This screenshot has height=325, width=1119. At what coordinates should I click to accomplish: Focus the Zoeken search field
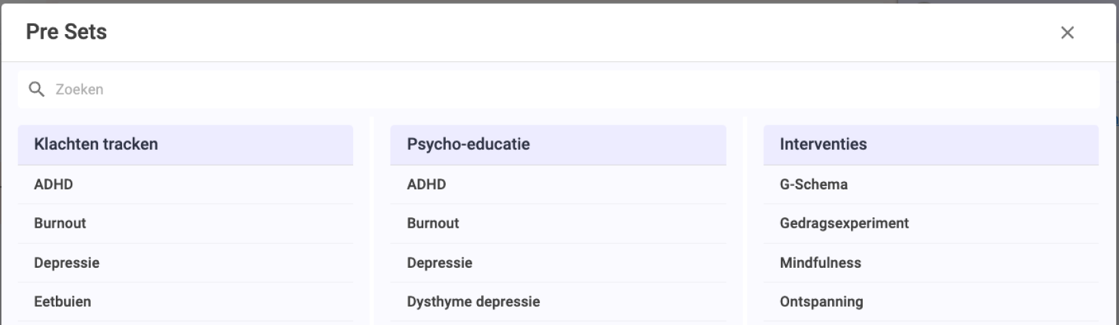coord(558,89)
